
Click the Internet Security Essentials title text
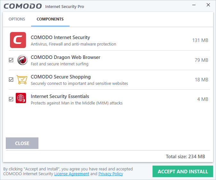click(x=60, y=96)
